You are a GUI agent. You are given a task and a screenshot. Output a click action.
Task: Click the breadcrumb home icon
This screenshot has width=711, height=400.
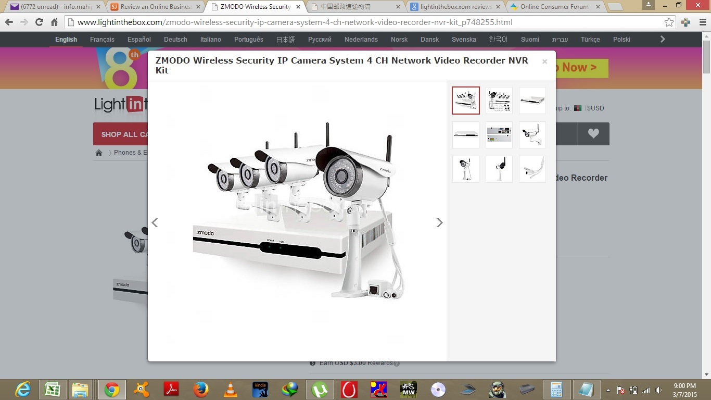tap(99, 153)
